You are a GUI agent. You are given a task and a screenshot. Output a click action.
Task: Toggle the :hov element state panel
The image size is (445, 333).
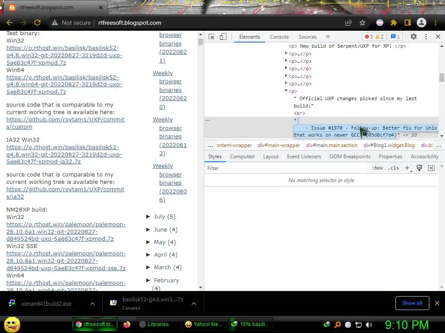tap(378, 168)
